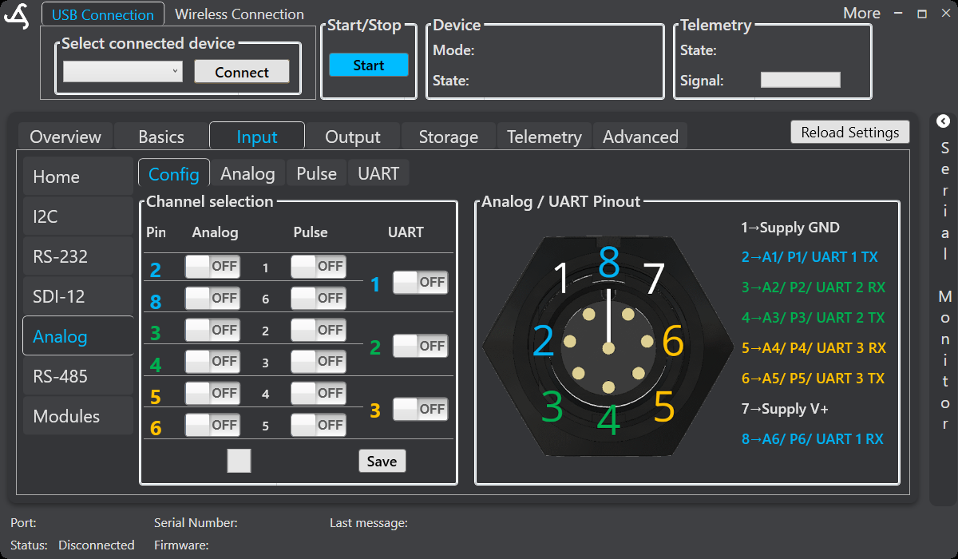
Task: Save the channel selection
Action: click(382, 461)
